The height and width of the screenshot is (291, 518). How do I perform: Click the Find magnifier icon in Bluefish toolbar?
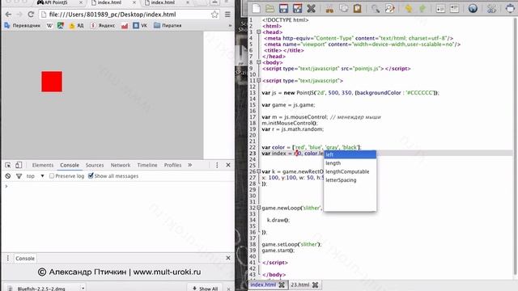tap(376, 8)
